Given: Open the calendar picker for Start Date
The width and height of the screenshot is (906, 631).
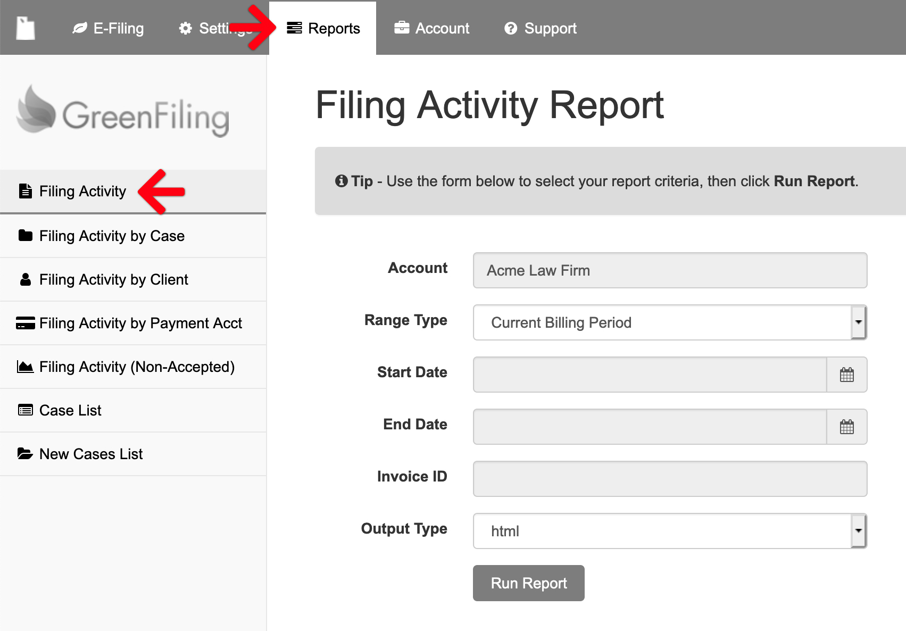Looking at the screenshot, I should pyautogui.click(x=847, y=375).
